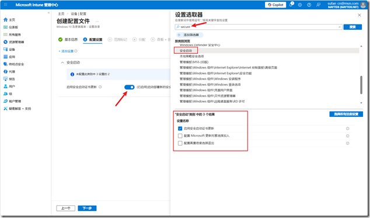370x218 pixels.
Task: Click the category list scroll up arrow
Action: [361, 46]
